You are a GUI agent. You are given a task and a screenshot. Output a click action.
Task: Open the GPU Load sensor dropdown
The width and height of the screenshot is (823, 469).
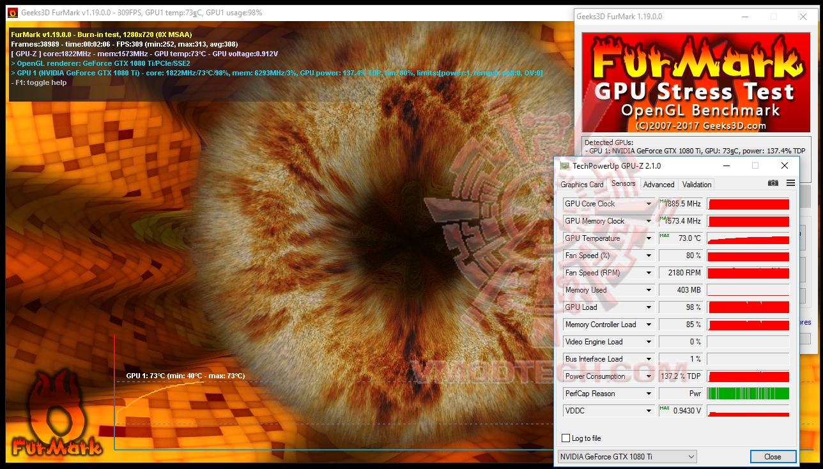coord(649,307)
